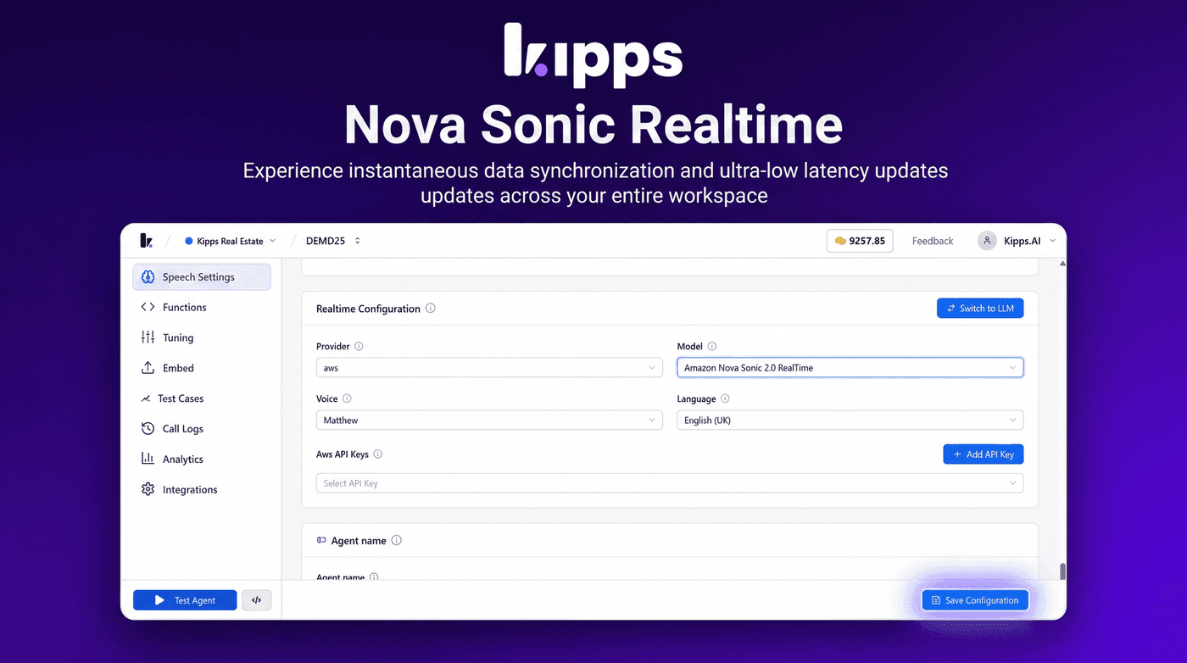The image size is (1187, 663).
Task: Show info tooltip for Provider
Action: pyautogui.click(x=359, y=346)
